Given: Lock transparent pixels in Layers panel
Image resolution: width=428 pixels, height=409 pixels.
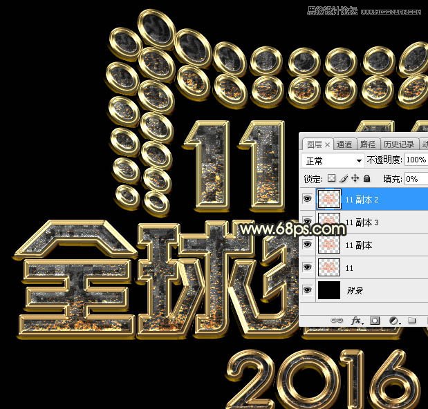Looking at the screenshot, I should point(331,179).
